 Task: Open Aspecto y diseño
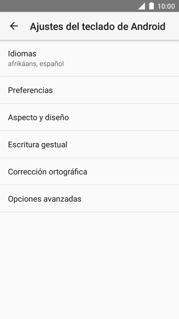coord(89,117)
